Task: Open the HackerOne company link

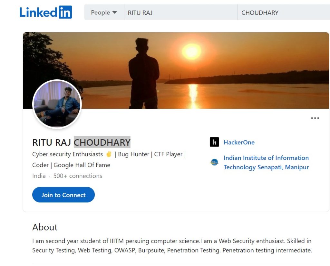Action: click(x=239, y=142)
